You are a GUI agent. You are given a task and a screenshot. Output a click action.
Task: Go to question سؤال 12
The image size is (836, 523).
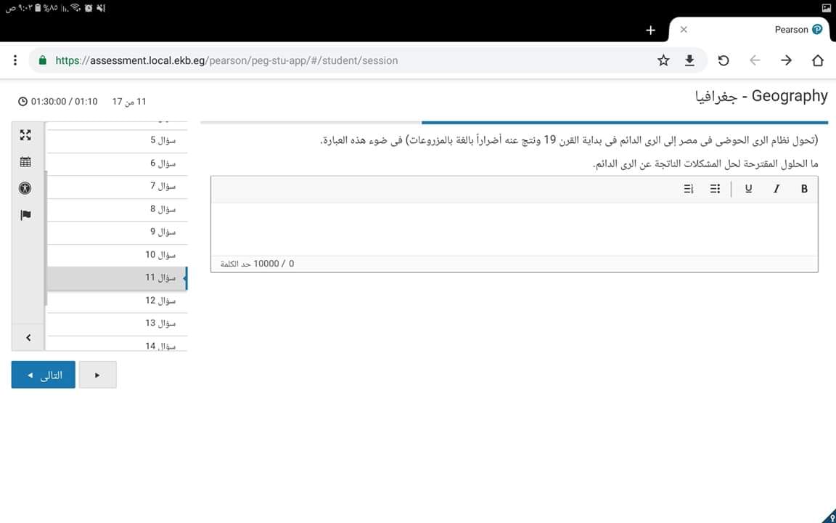[x=118, y=301]
